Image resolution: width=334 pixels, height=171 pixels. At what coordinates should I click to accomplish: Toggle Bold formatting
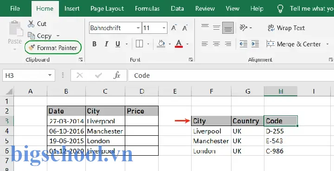click(94, 44)
